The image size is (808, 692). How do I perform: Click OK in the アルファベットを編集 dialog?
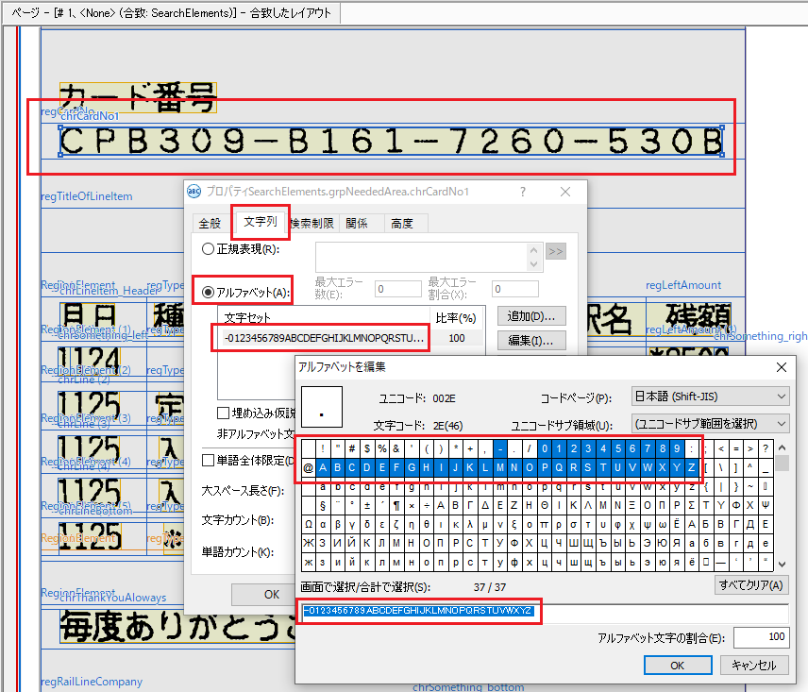click(678, 666)
